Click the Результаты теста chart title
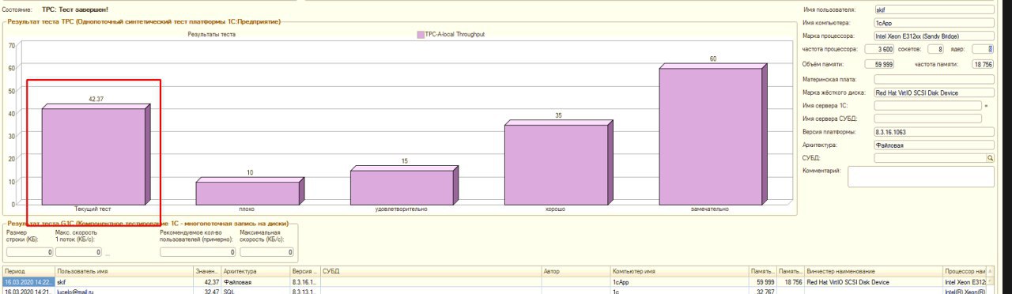 coord(211,35)
